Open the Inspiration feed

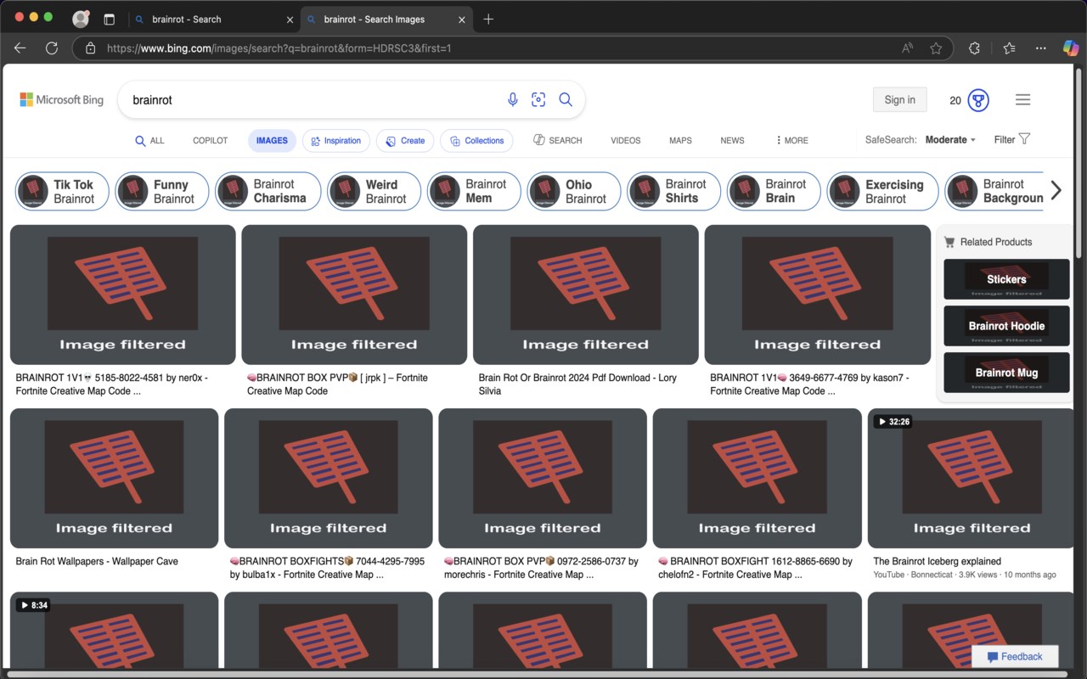pyautogui.click(x=336, y=141)
